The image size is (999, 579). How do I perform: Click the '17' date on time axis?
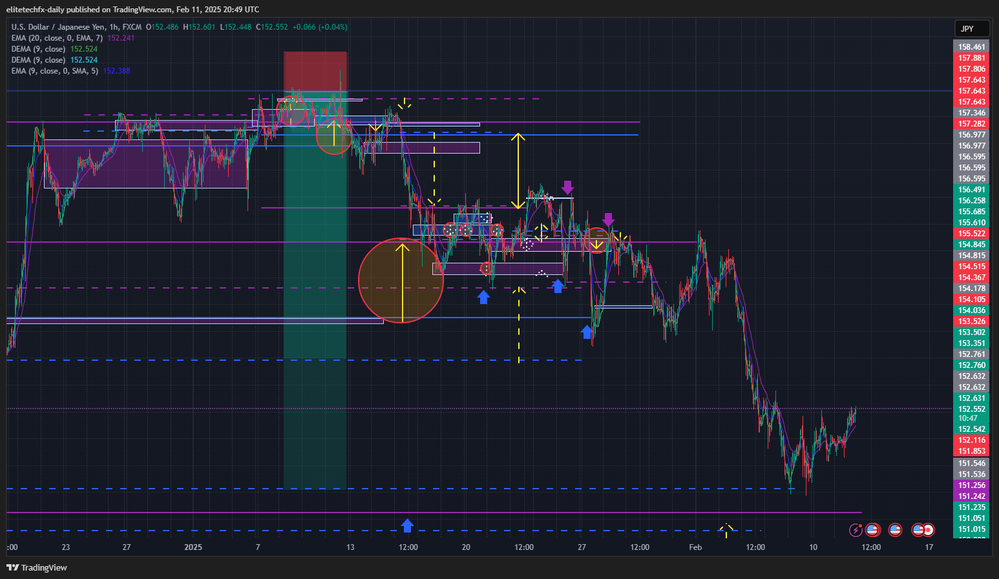[x=929, y=547]
